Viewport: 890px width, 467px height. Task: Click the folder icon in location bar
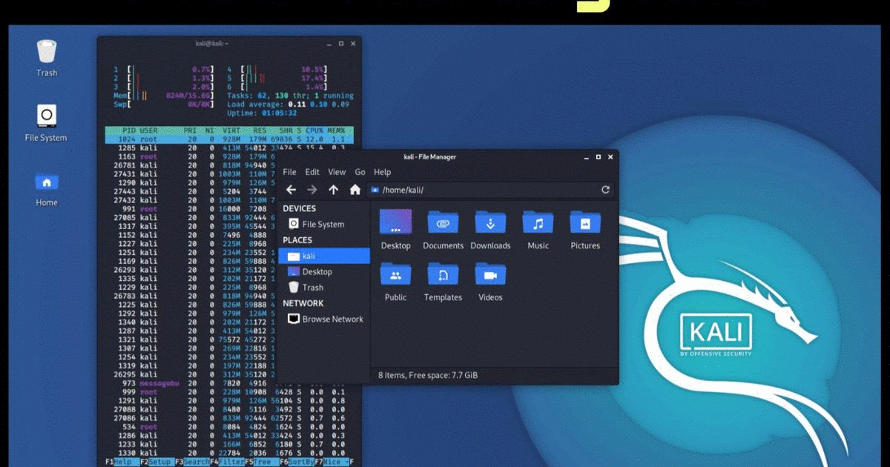coord(375,190)
